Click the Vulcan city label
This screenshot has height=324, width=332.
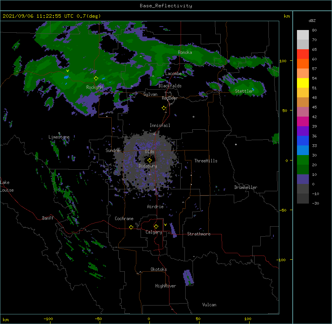pos(209,305)
